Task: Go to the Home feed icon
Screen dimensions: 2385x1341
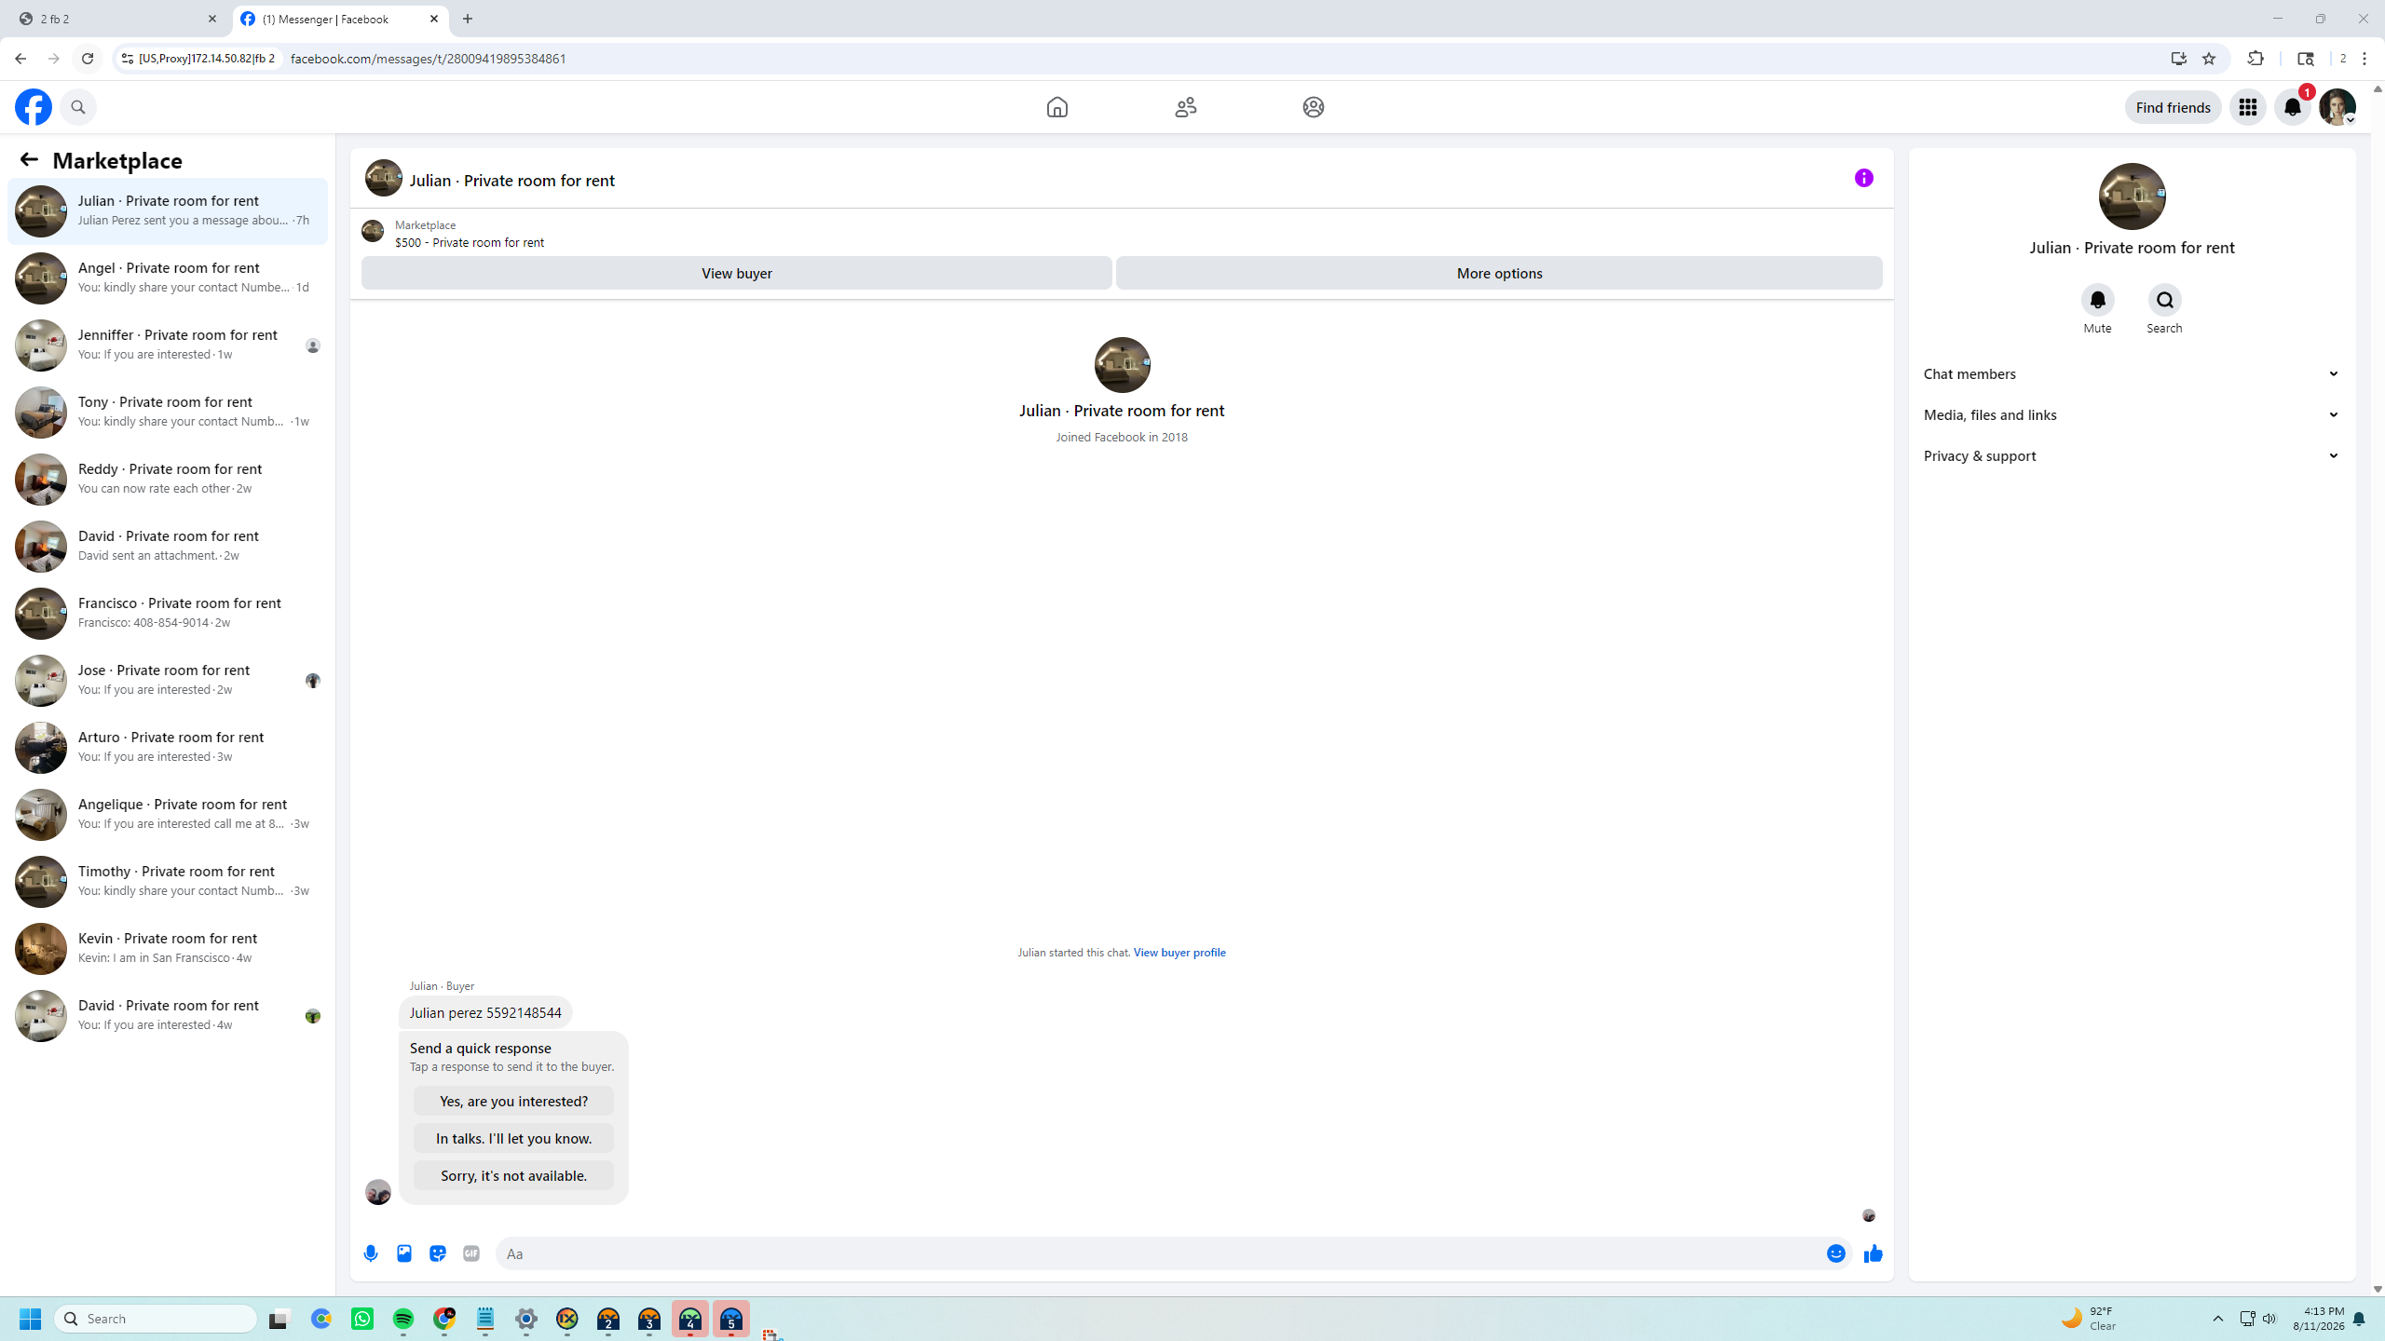Action: pos(1056,107)
